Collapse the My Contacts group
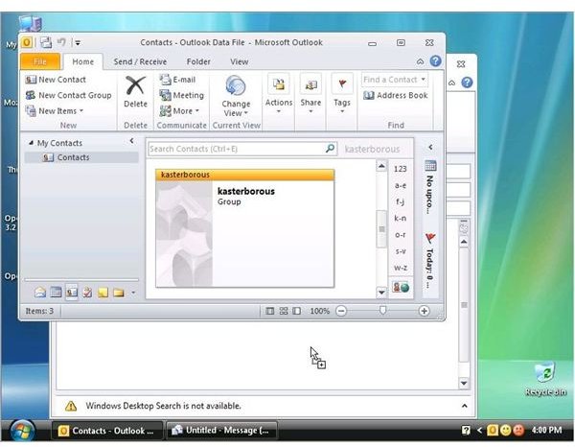The width and height of the screenshot is (575, 447). tap(32, 143)
